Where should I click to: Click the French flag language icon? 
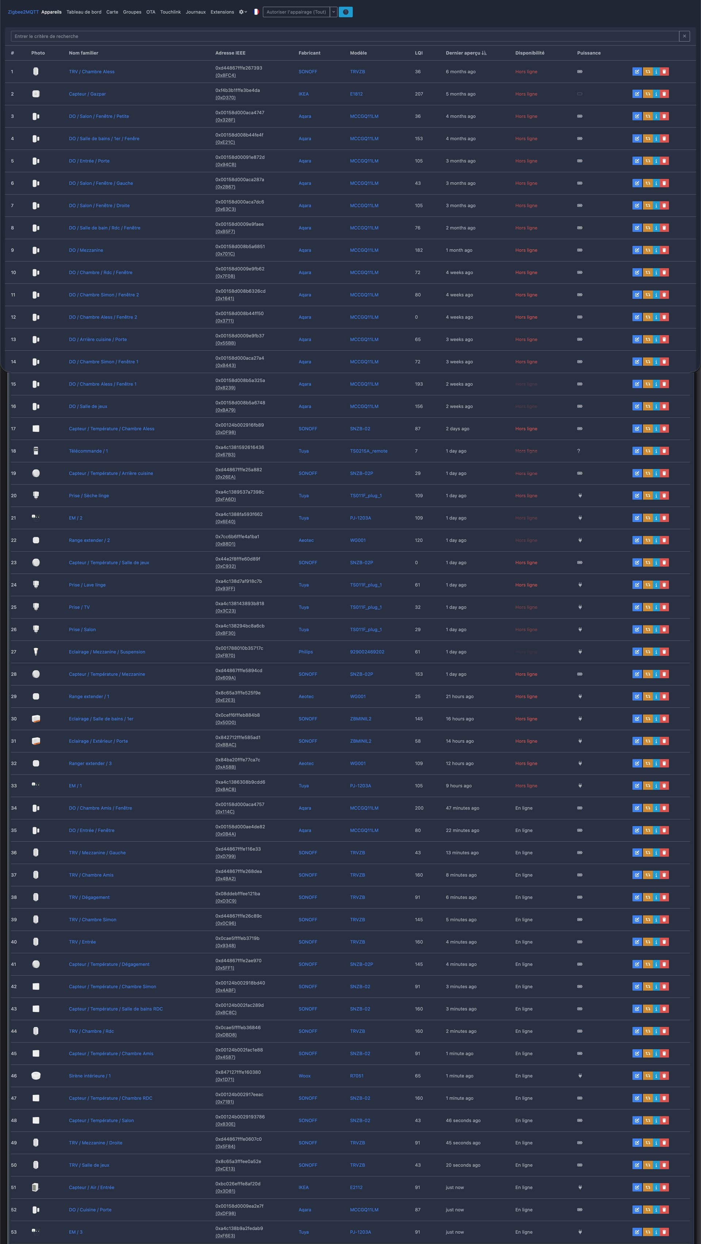256,12
